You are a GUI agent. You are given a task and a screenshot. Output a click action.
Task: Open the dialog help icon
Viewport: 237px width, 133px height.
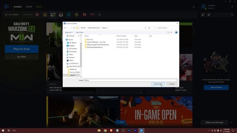(x=176, y=33)
